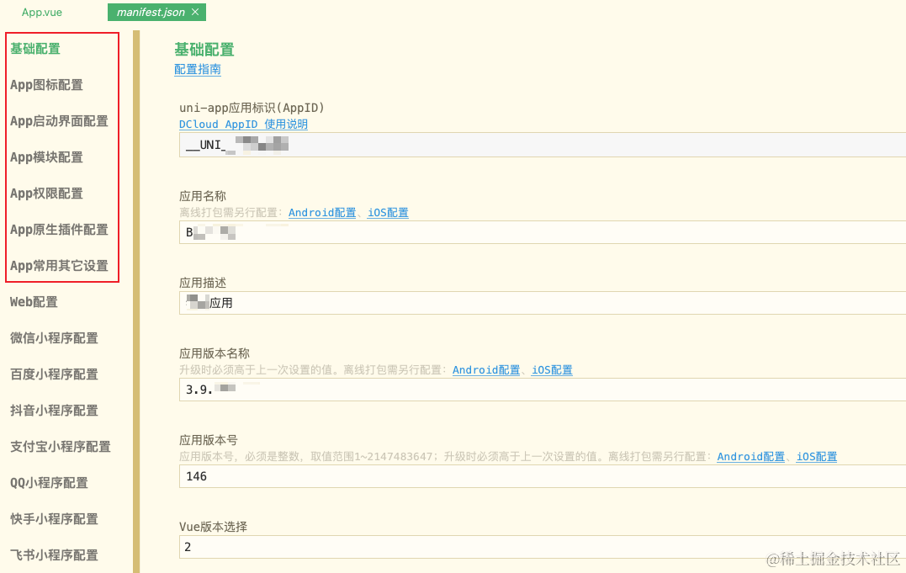This screenshot has height=573, width=906.
Task: Close the manifest.json tab
Action: click(195, 12)
